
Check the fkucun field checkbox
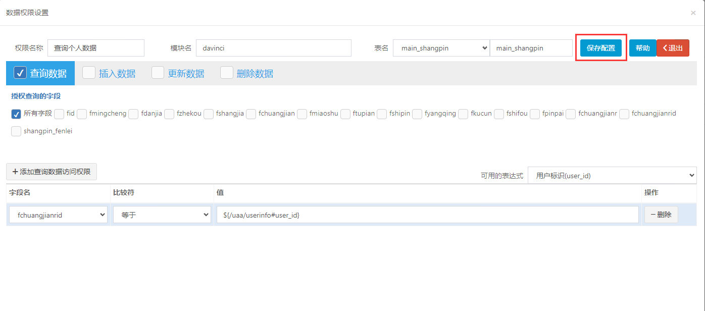[x=463, y=114]
